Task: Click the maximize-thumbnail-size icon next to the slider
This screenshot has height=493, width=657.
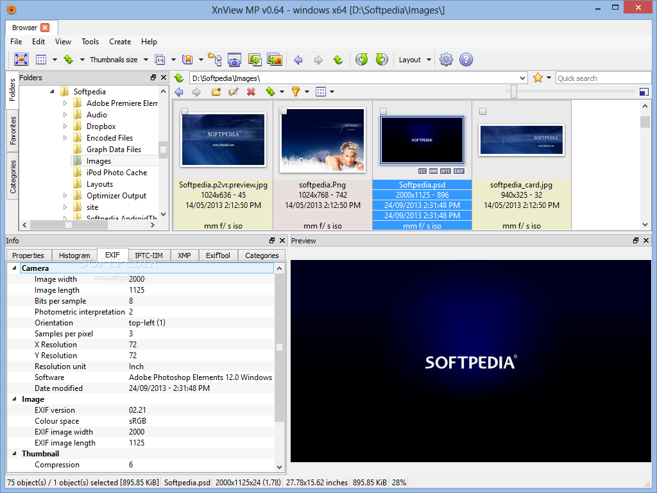Action: click(644, 92)
